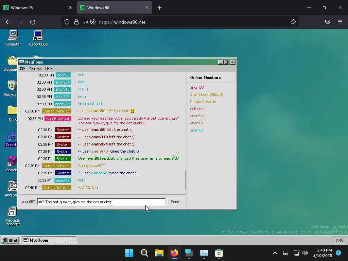Go forward in browser history
The image size is (348, 261).
tap(20, 22)
